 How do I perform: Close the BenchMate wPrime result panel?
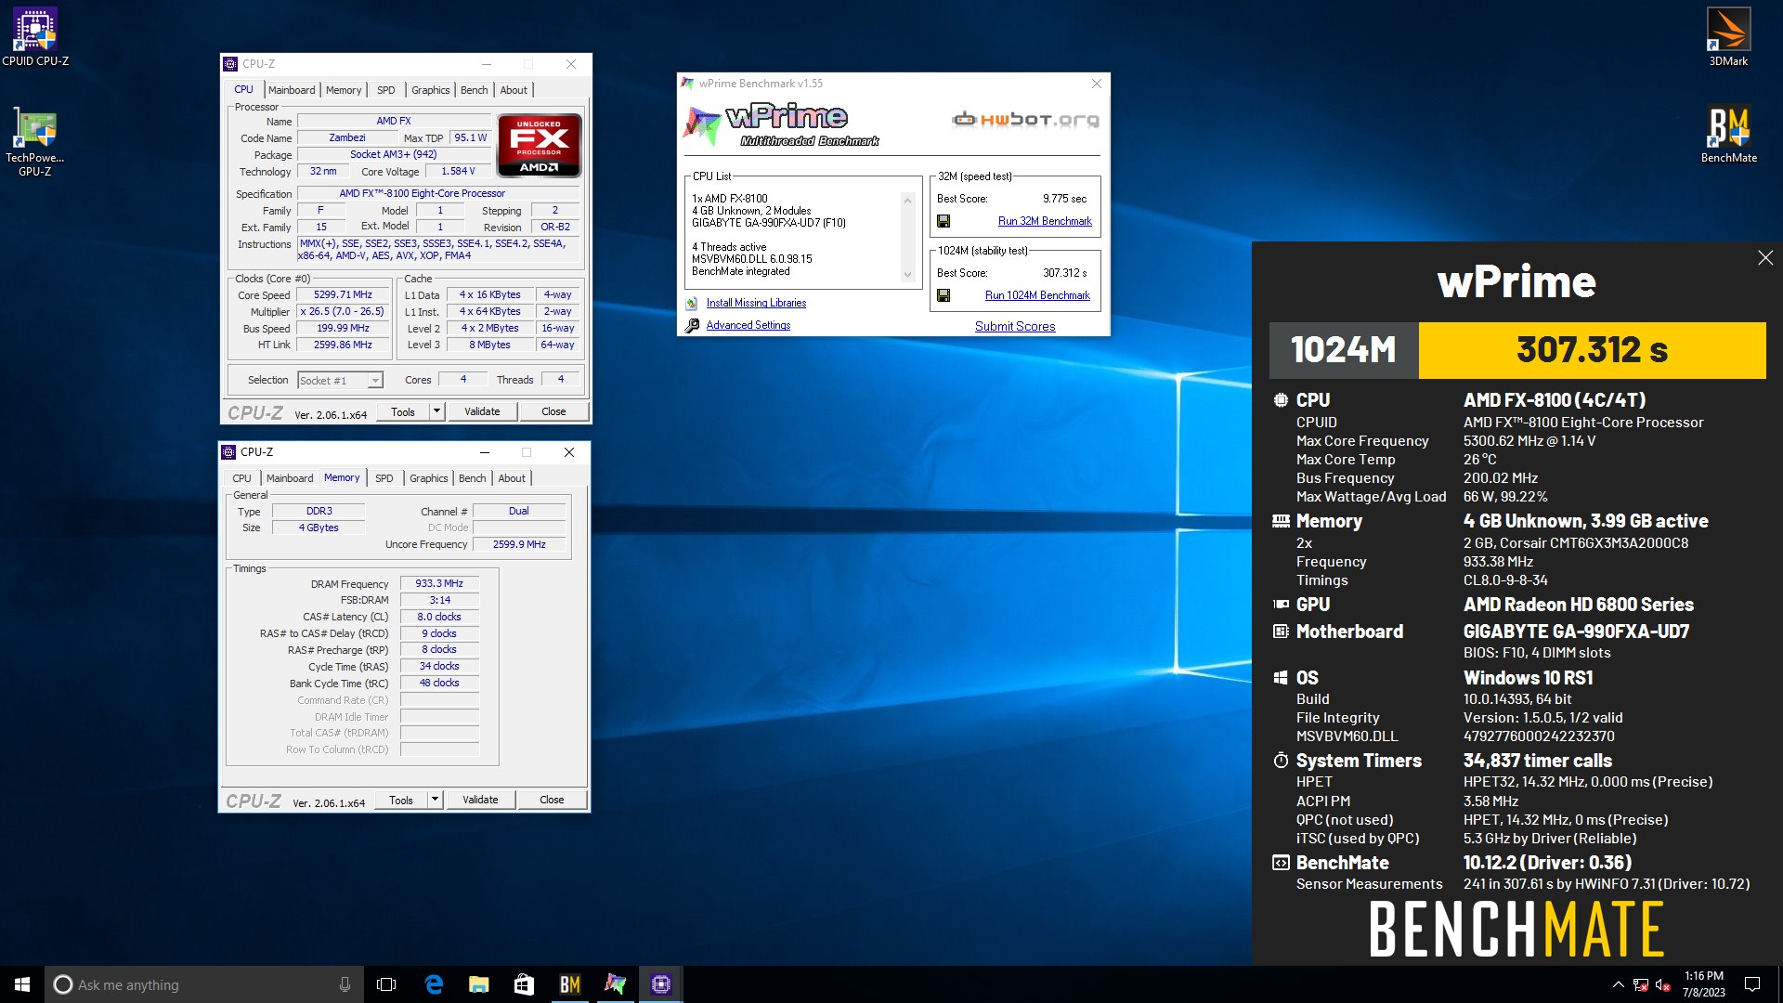1765,258
